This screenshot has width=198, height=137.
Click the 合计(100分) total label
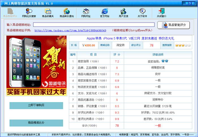click(89, 126)
